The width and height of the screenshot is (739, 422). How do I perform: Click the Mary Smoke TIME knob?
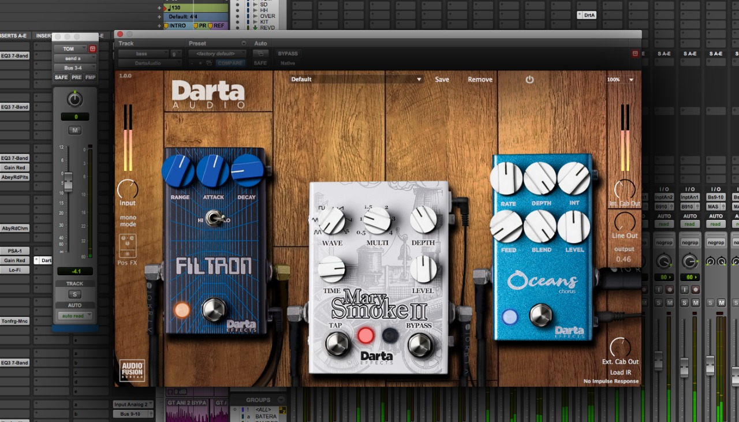click(332, 269)
